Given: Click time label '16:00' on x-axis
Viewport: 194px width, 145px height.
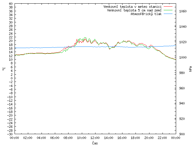Looking at the screenshot, I should [122, 138].
